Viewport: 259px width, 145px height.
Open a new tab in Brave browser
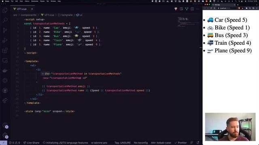pos(238,5)
